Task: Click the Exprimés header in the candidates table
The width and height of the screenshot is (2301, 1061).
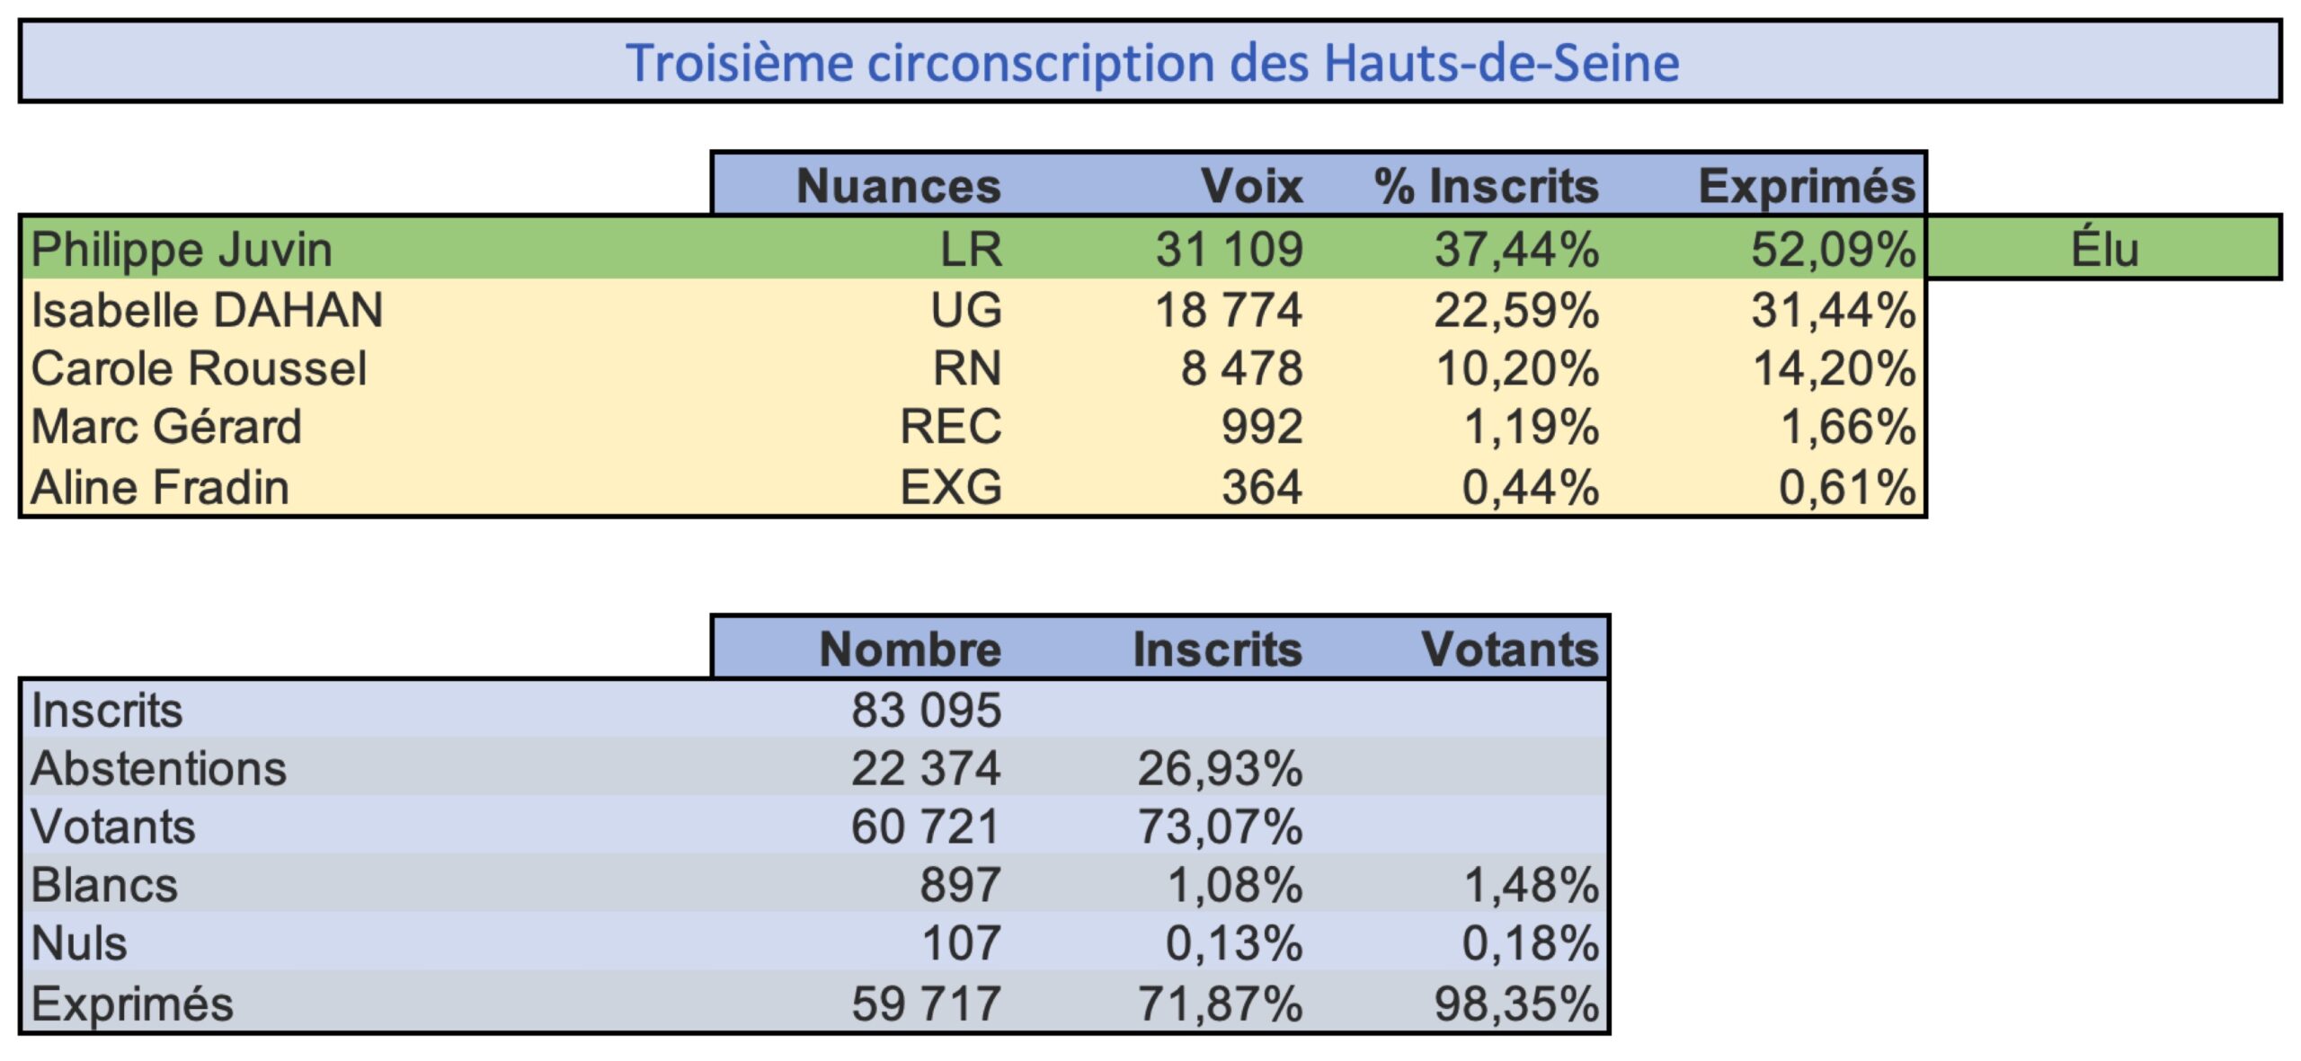Action: pyautogui.click(x=1807, y=186)
